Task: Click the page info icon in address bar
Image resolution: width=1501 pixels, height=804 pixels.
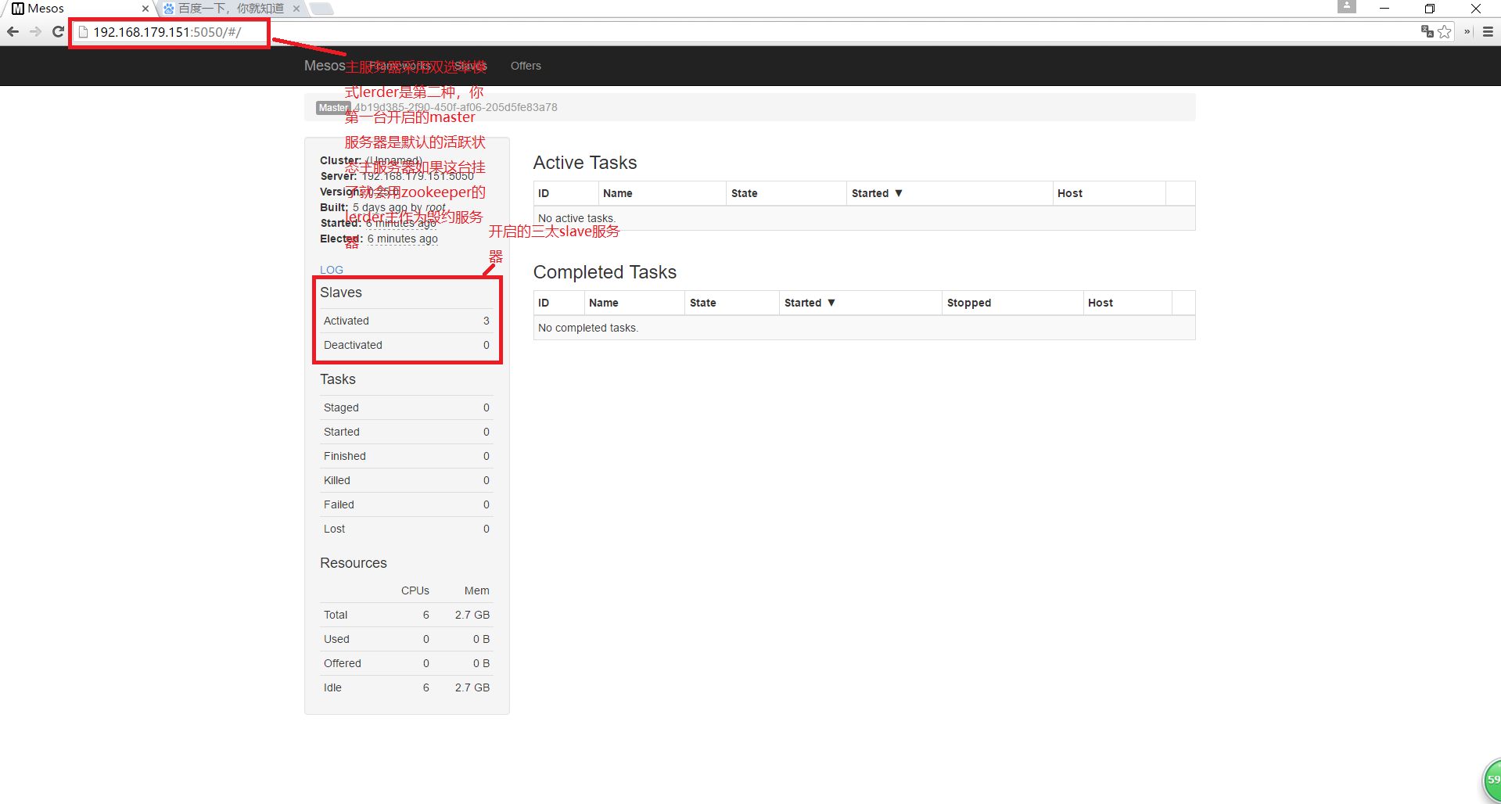Action: [x=83, y=32]
